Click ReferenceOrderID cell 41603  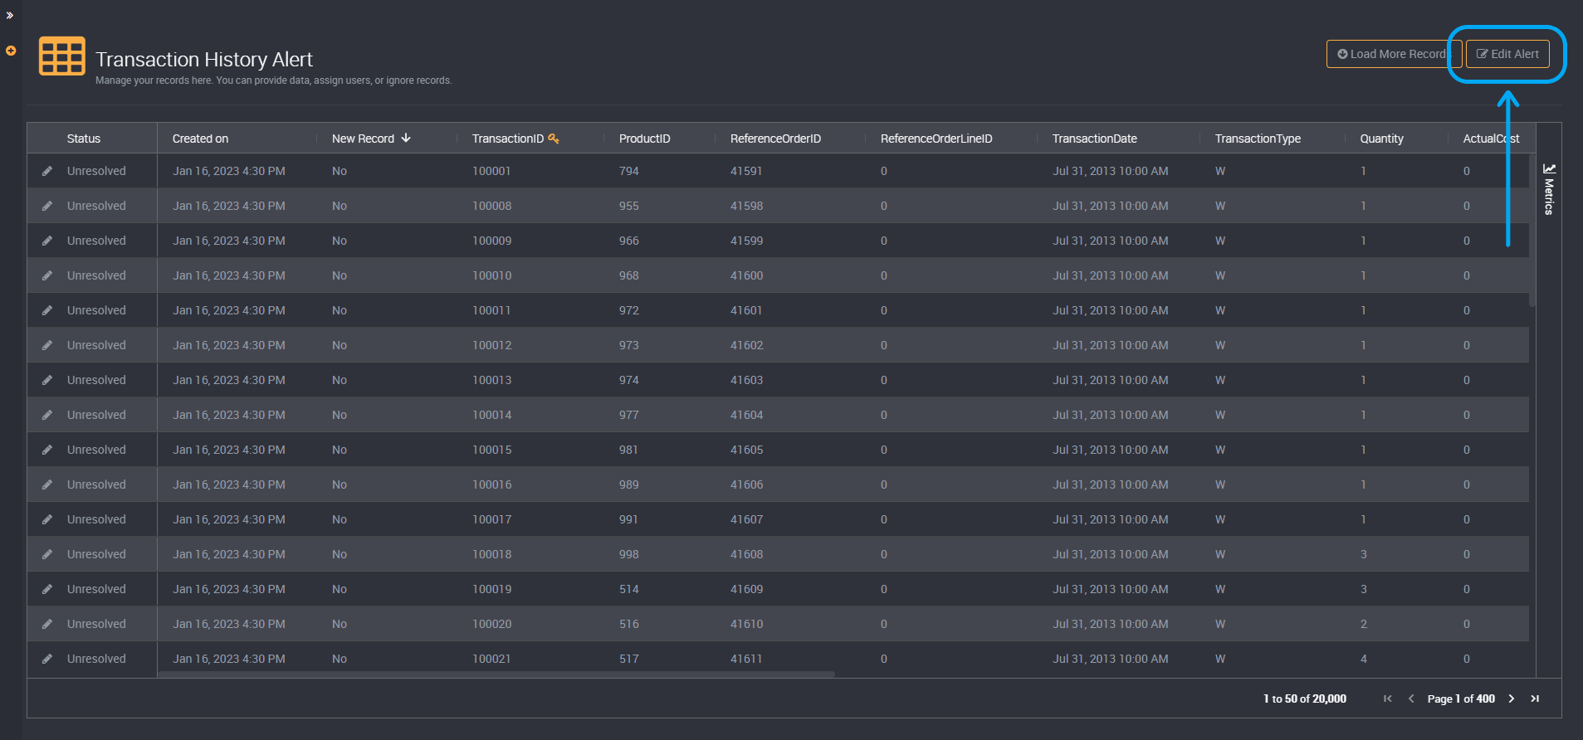click(746, 380)
